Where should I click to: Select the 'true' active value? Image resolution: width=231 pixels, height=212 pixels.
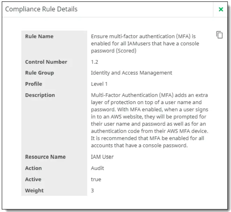96,179
